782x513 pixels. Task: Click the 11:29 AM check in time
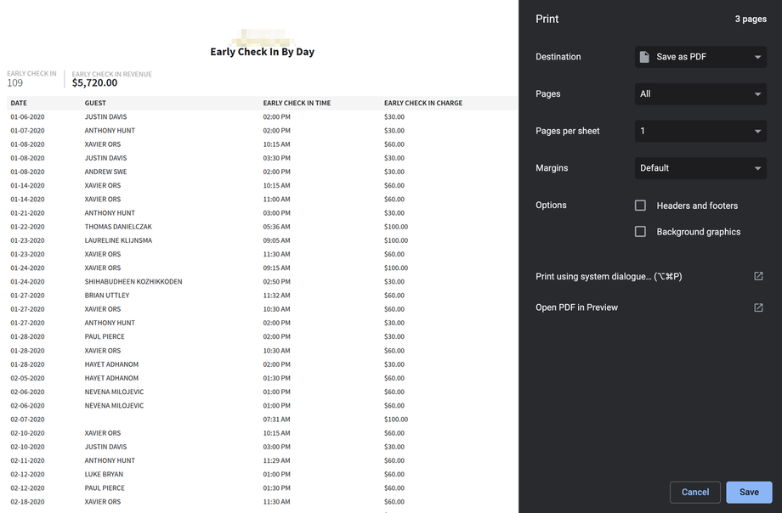(276, 460)
